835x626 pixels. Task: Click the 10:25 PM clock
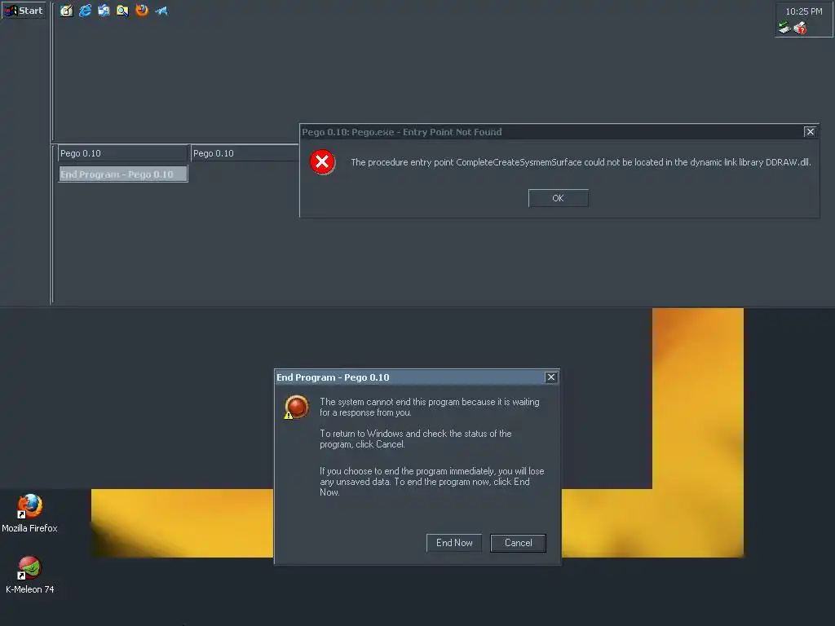click(x=803, y=11)
